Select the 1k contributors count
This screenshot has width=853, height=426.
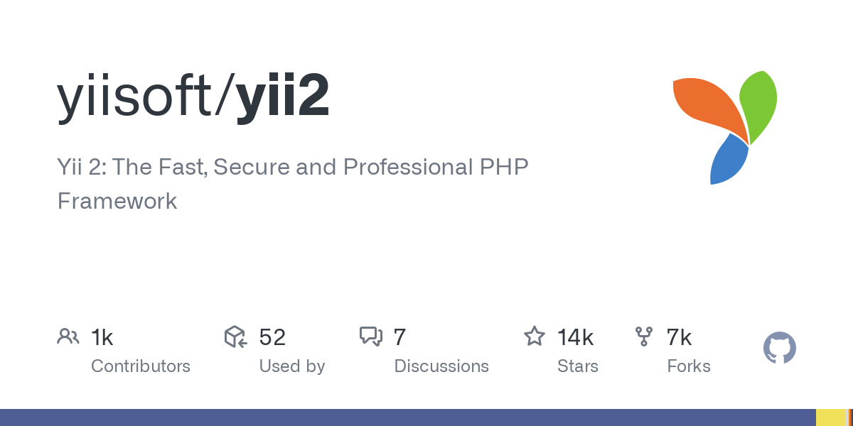click(x=102, y=337)
